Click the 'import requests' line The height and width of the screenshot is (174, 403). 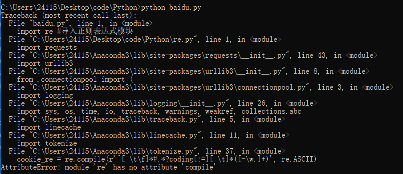click(47, 47)
